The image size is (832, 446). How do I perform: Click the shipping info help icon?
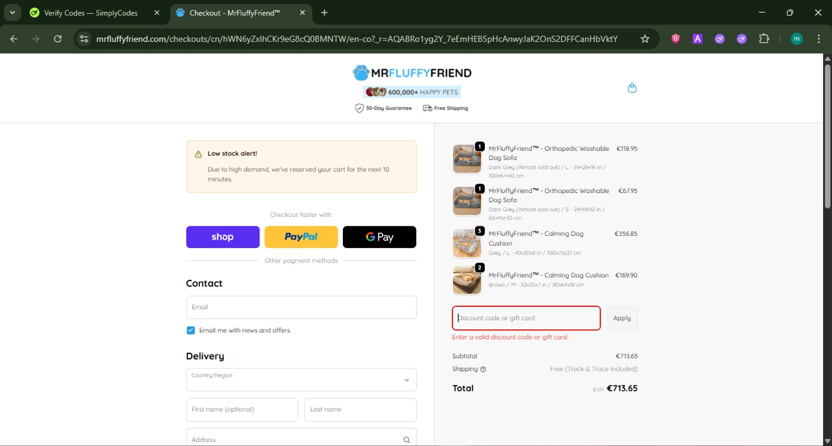point(483,369)
